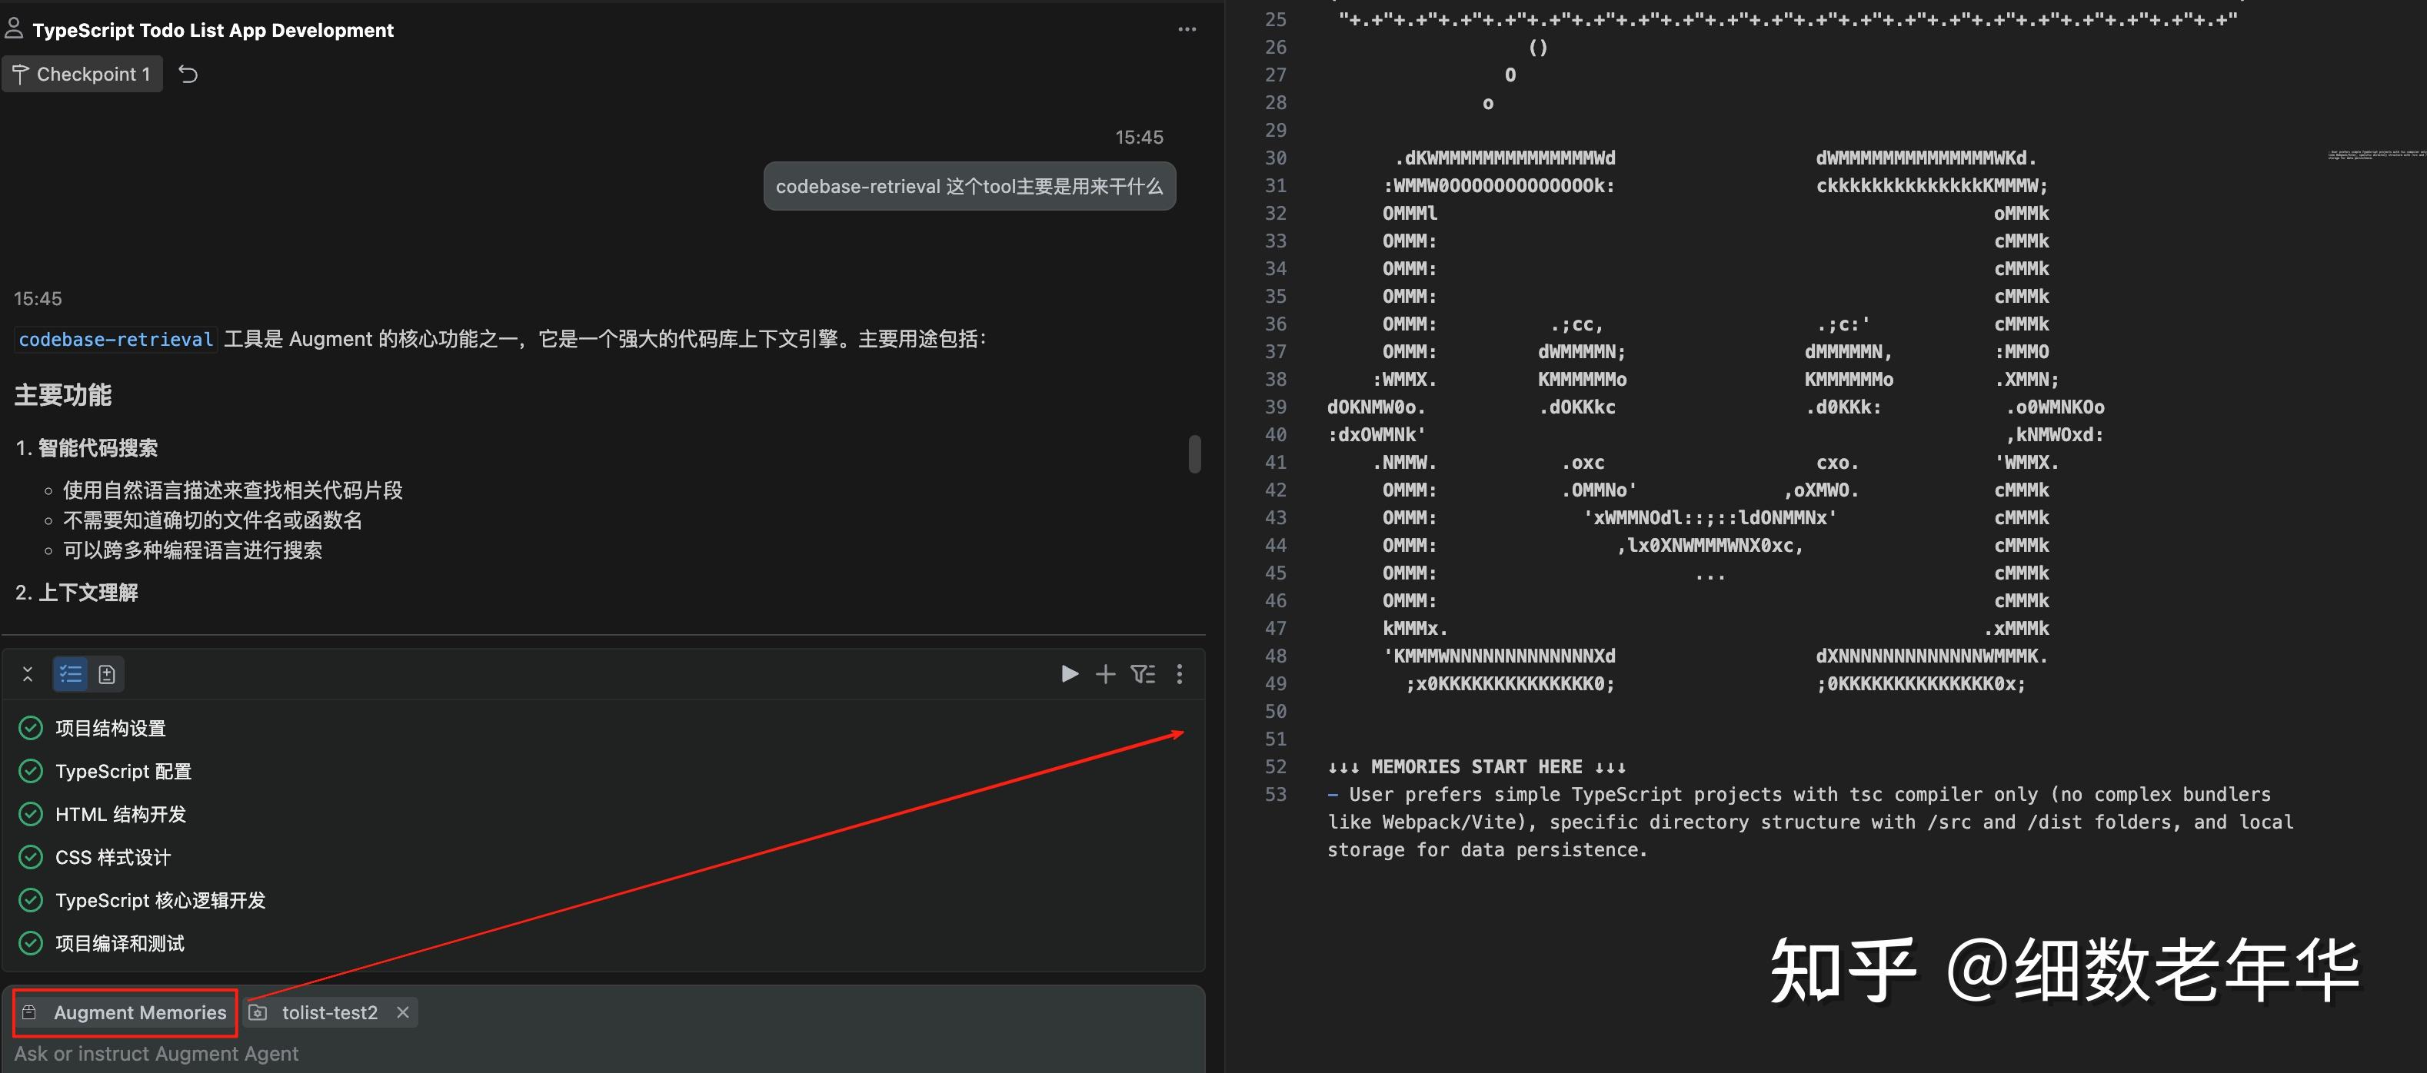The width and height of the screenshot is (2427, 1073).
Task: Select the blue checklist view icon
Action: tap(70, 673)
